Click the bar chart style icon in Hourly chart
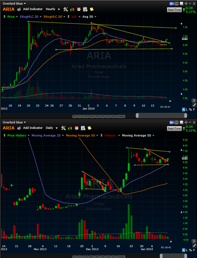The image size is (197, 258). pyautogui.click(x=72, y=9)
